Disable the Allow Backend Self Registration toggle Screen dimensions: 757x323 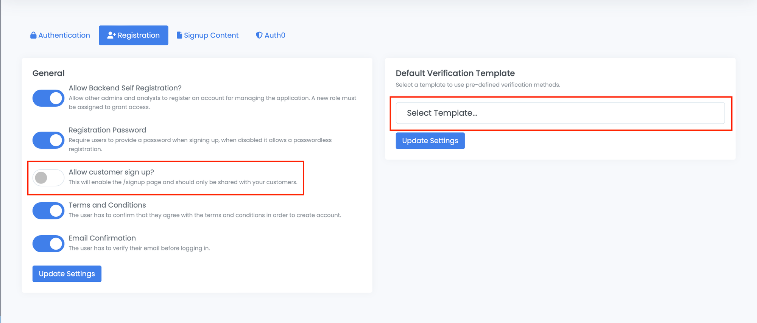tap(48, 98)
